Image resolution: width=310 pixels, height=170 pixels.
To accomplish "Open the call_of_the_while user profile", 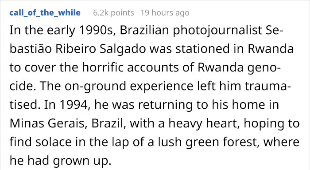I will (x=45, y=13).
